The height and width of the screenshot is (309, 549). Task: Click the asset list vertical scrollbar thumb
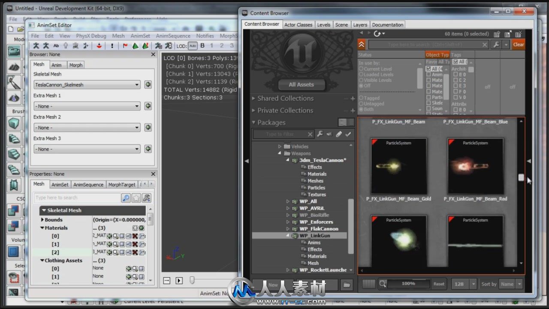(521, 178)
